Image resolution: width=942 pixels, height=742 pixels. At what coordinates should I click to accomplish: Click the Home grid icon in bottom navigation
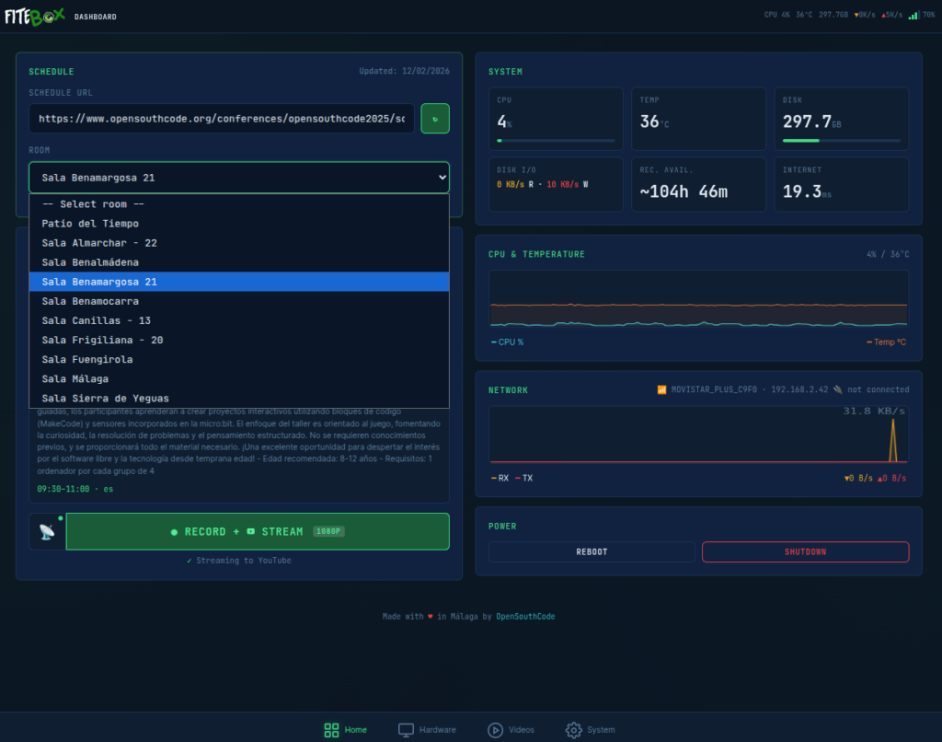point(331,730)
